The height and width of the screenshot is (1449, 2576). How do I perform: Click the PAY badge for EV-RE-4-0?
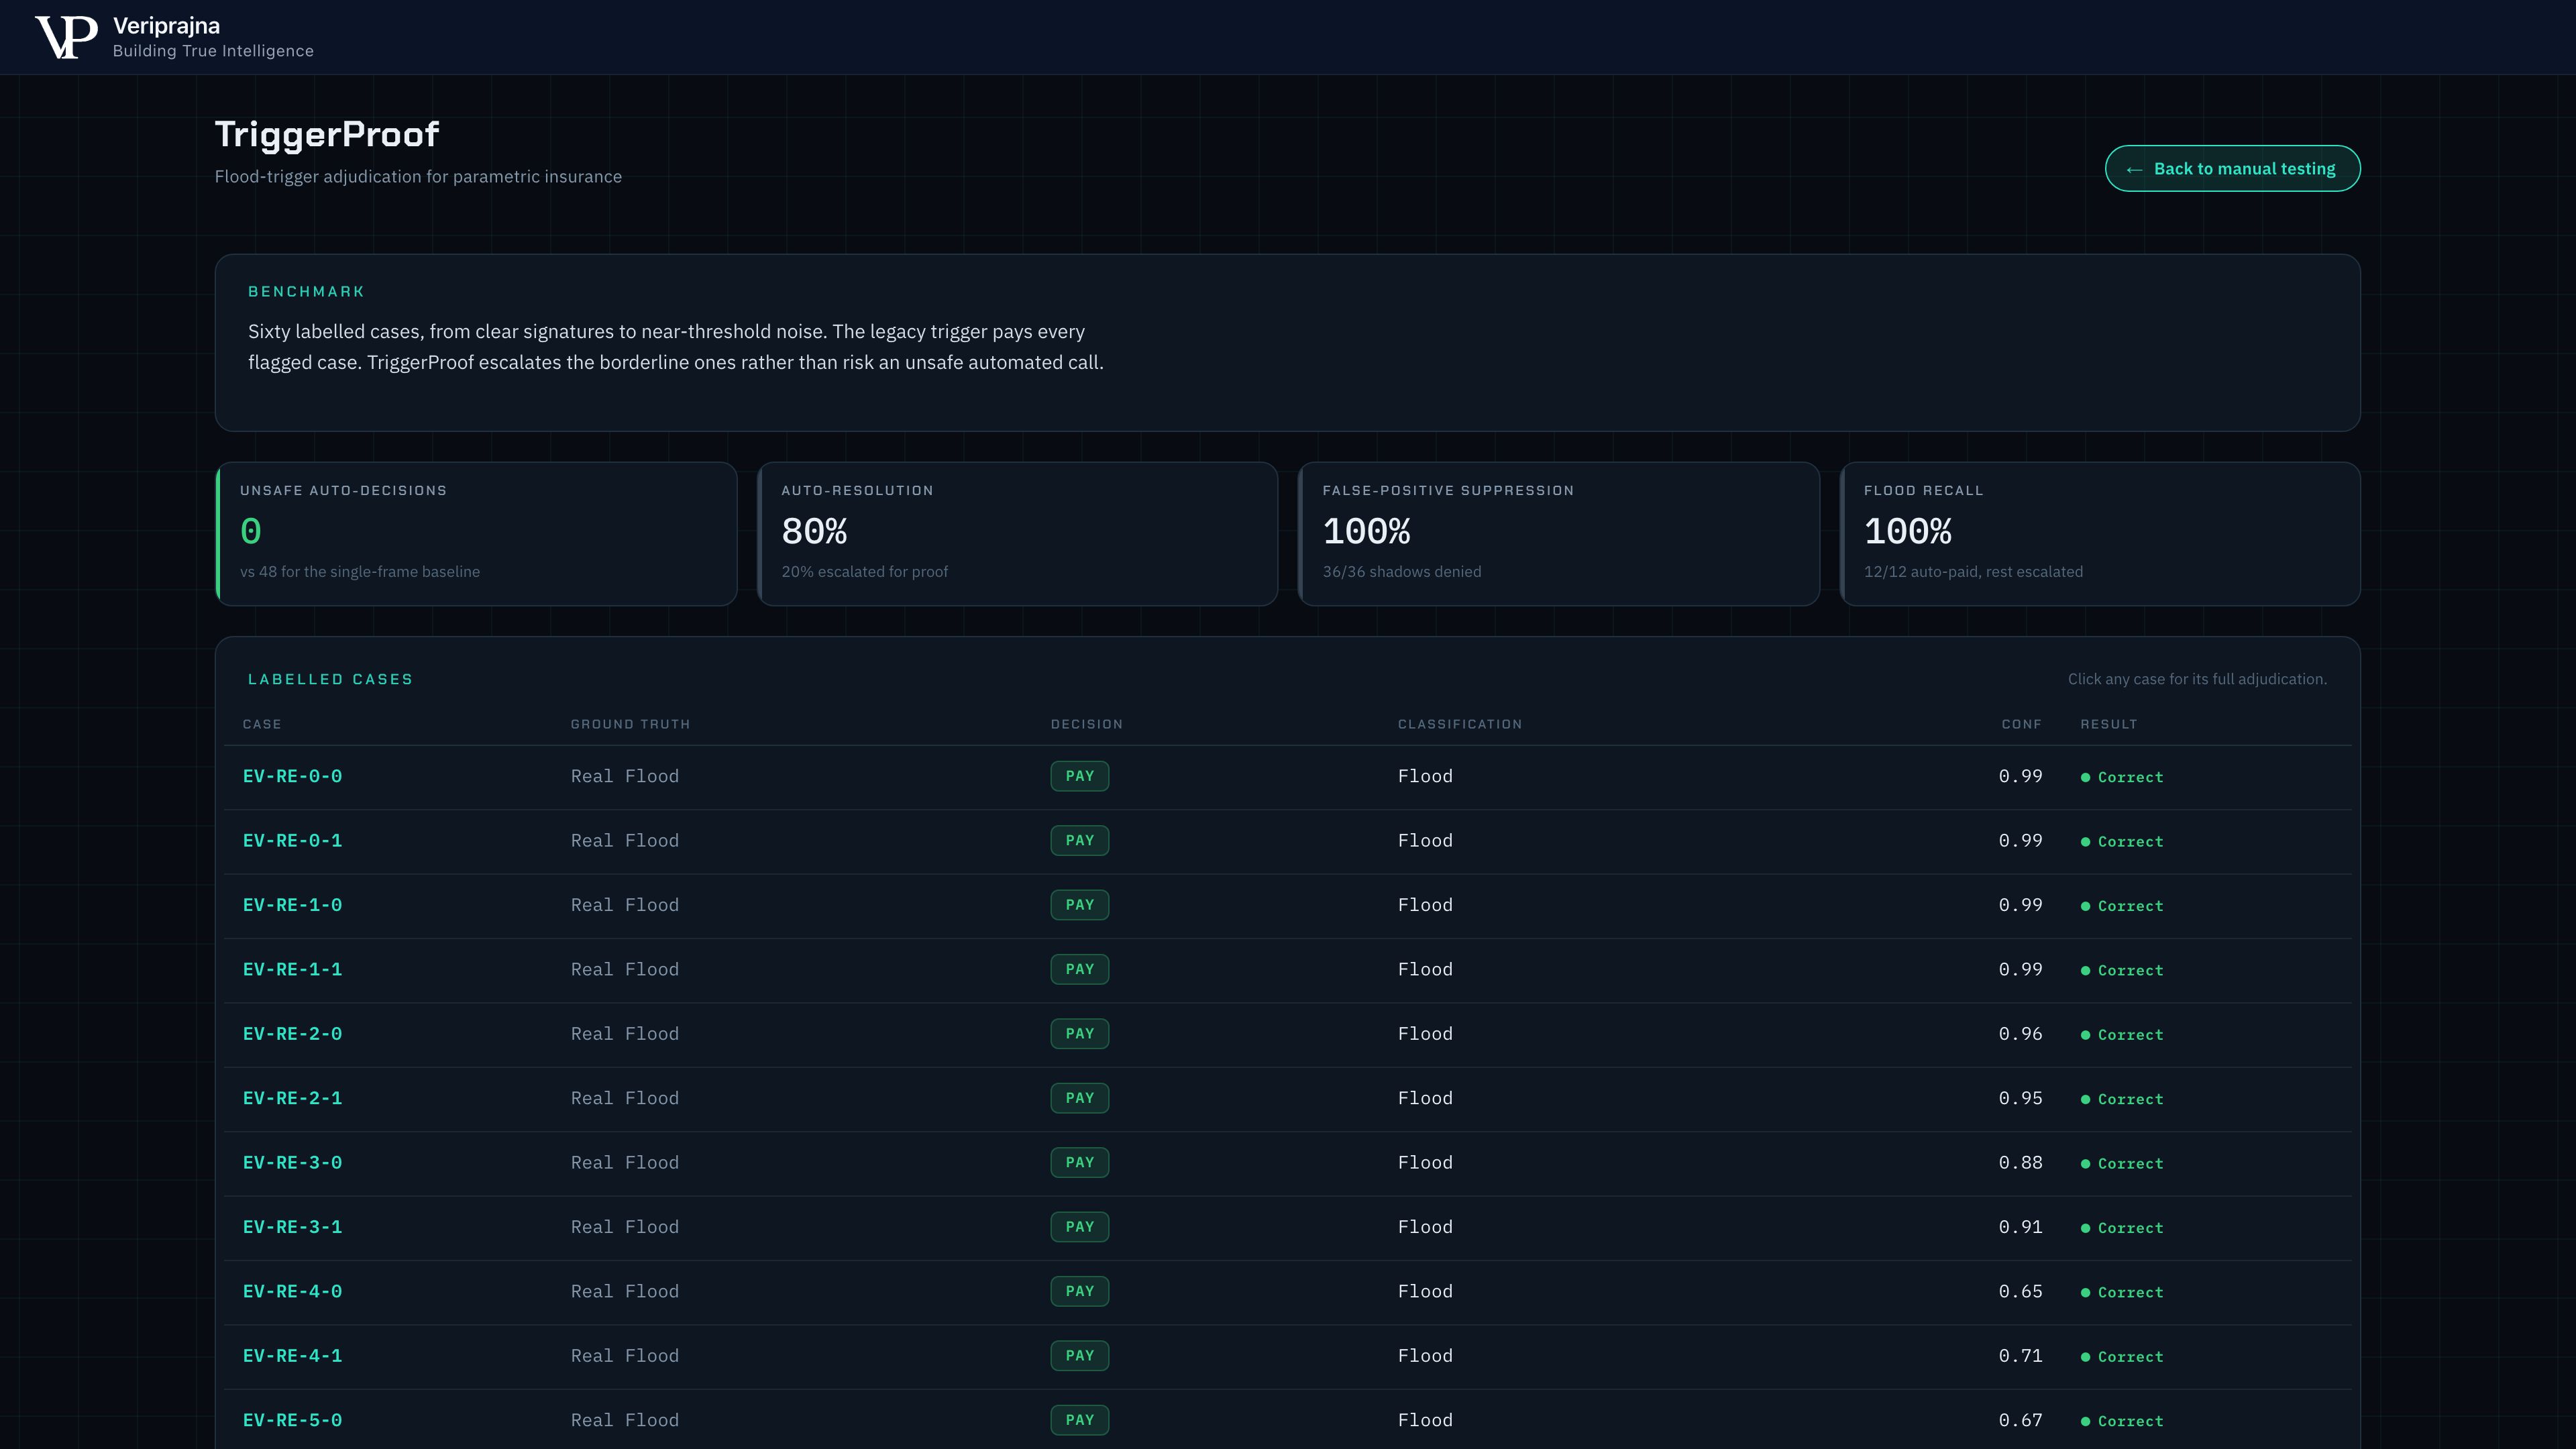coord(1079,1291)
